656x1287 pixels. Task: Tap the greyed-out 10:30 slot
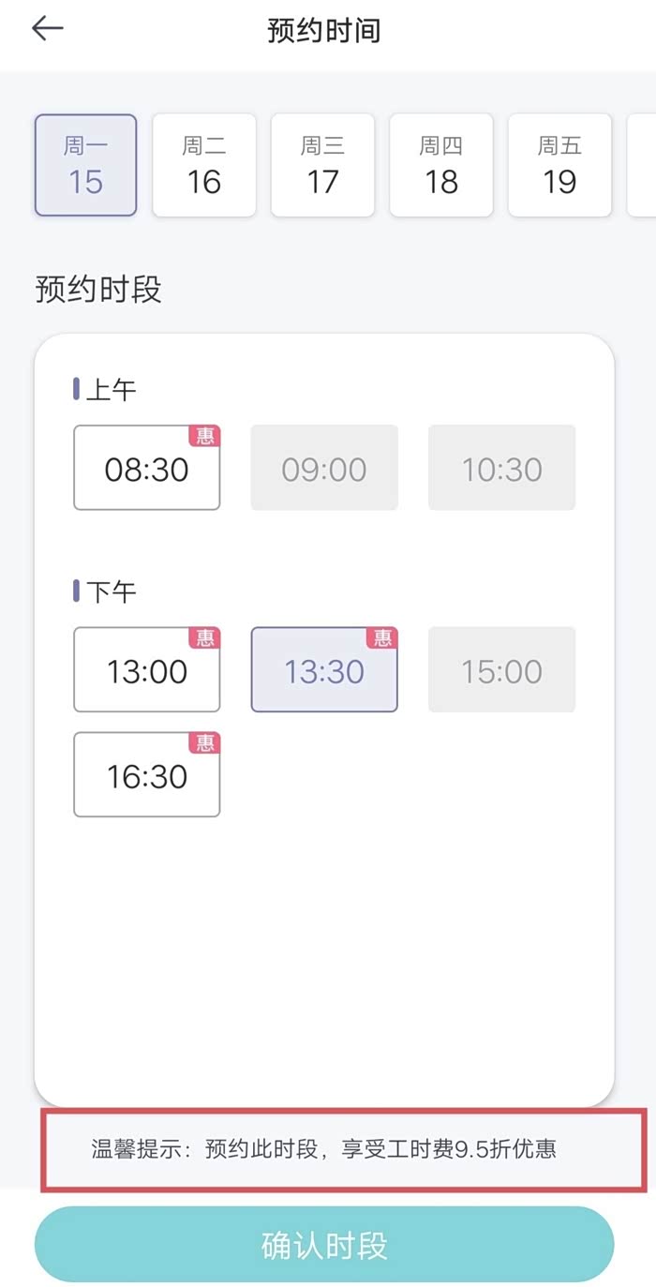pos(501,469)
